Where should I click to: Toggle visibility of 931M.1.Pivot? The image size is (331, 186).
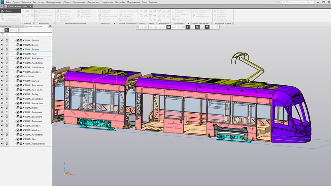(x=2, y=76)
